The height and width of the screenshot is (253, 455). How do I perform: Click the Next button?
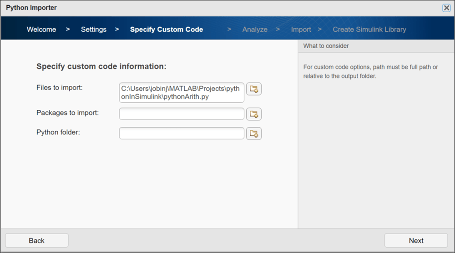click(x=416, y=241)
